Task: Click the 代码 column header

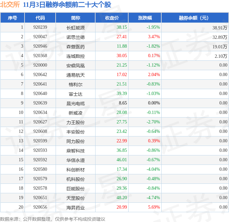Action: [x=40, y=18]
